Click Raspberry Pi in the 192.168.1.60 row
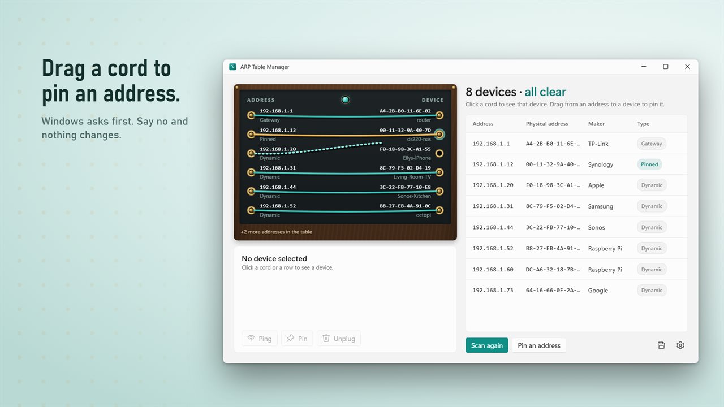The height and width of the screenshot is (407, 724). pos(605,270)
